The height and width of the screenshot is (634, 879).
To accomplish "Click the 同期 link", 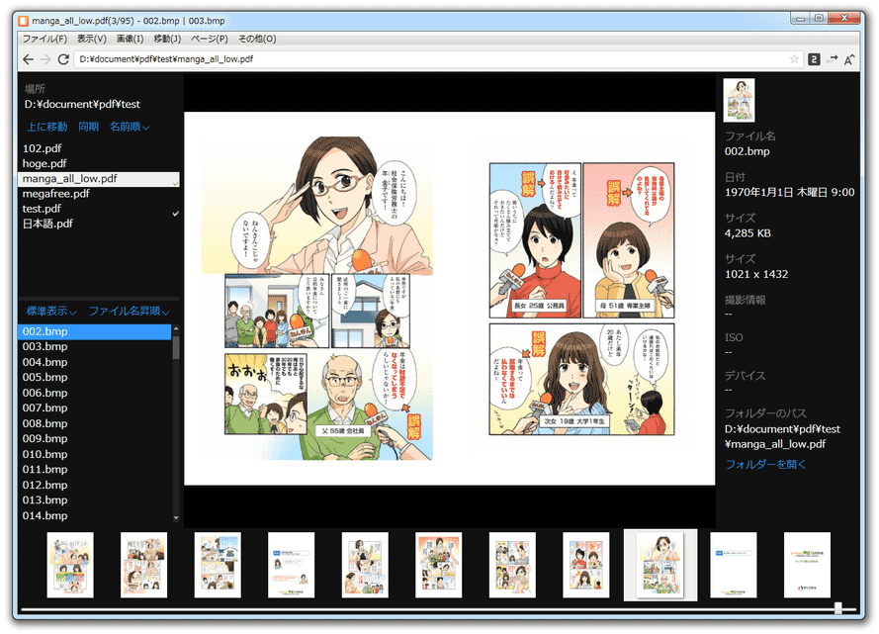I will coord(89,127).
